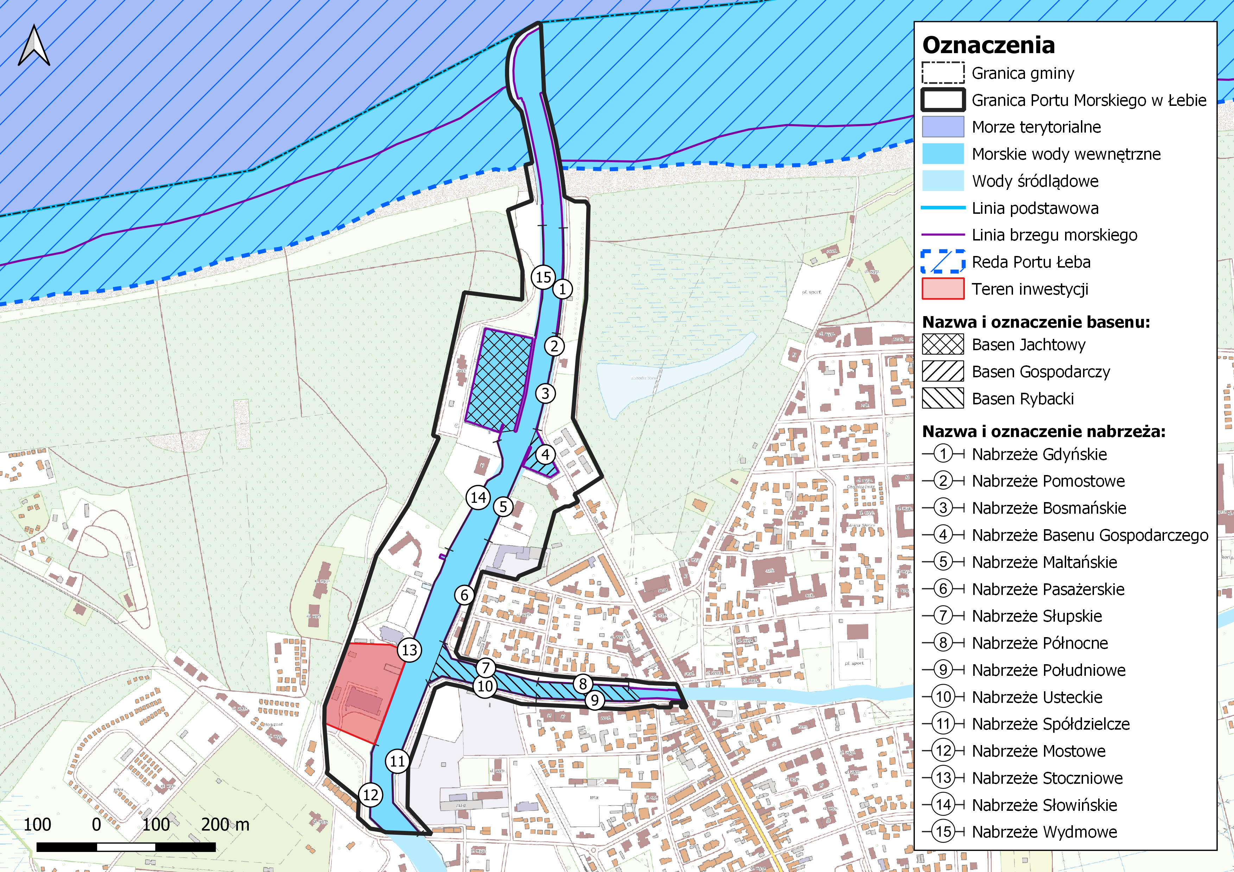
Task: Click the 200 m scale bar label
Action: (225, 824)
